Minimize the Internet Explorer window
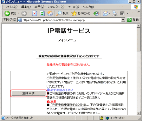The height and width of the screenshot is (121, 142). click(x=130, y=2)
